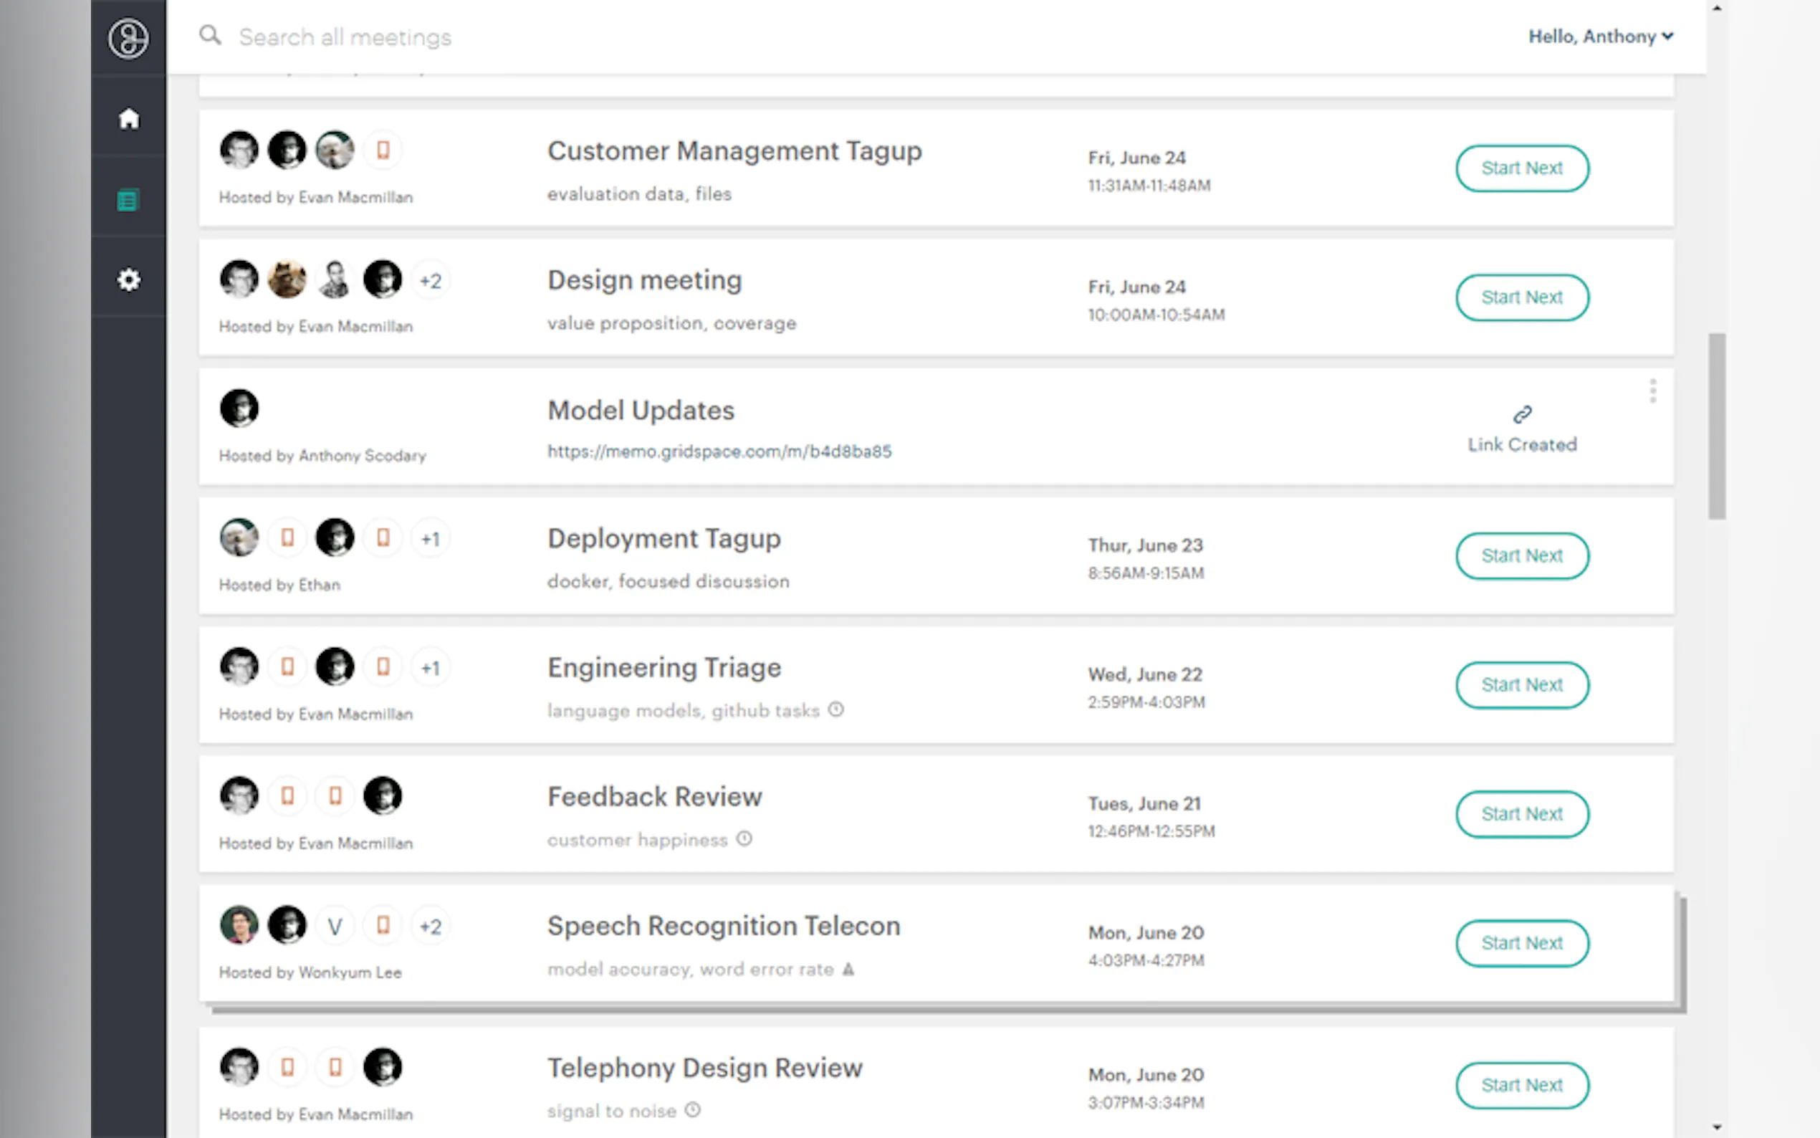1820x1138 pixels.
Task: Open the meetings list sidebar icon
Action: point(128,200)
